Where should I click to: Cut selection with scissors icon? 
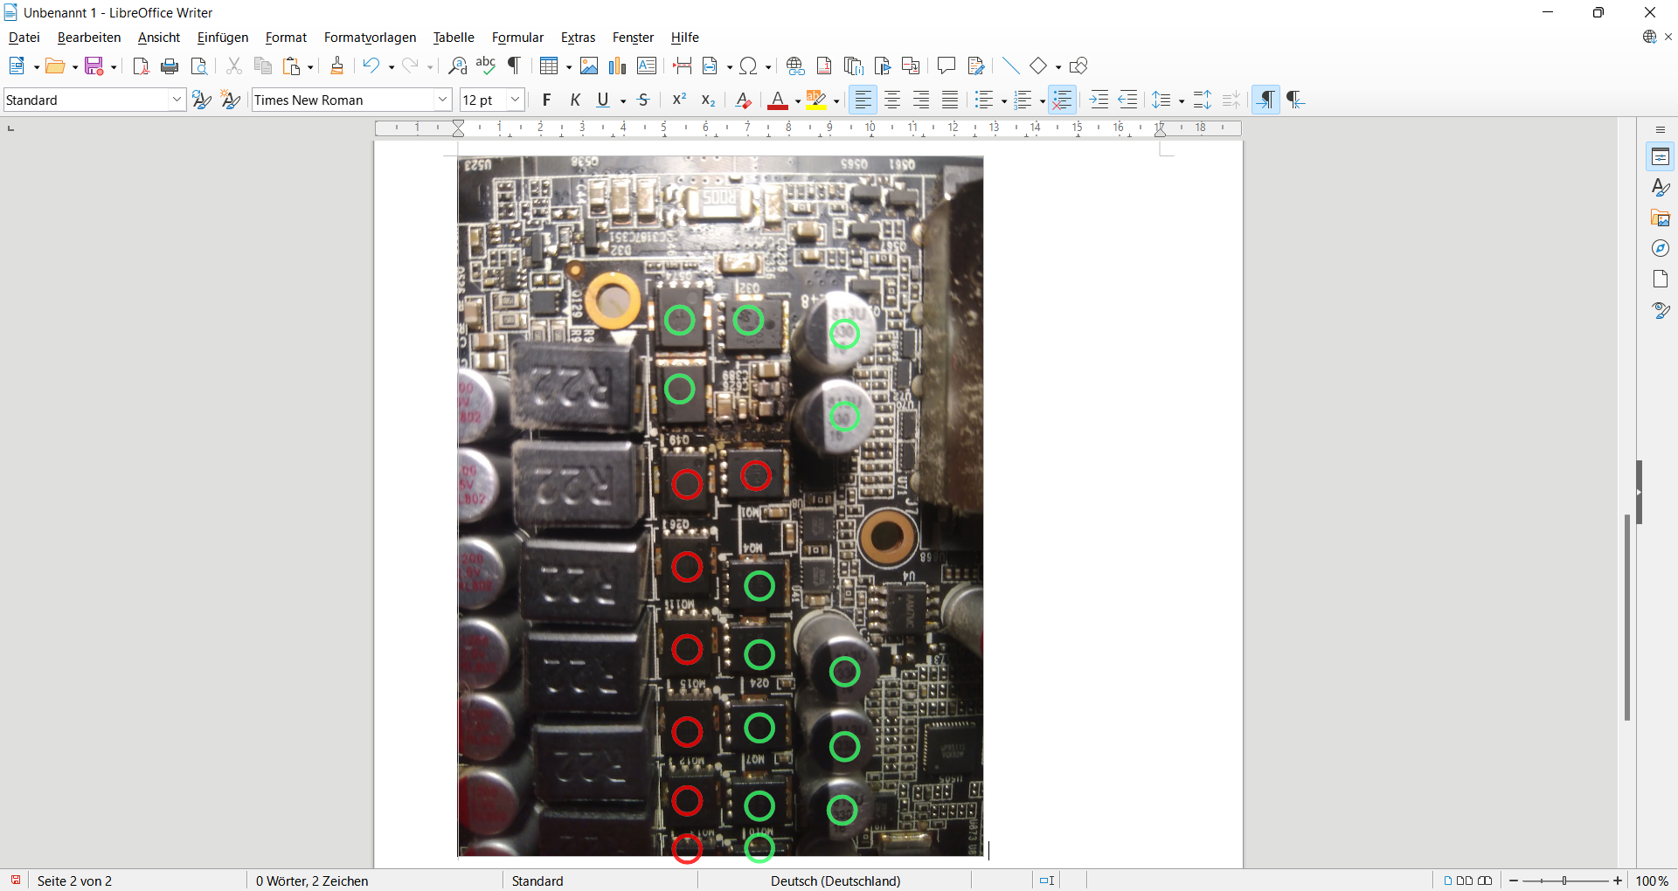click(233, 66)
